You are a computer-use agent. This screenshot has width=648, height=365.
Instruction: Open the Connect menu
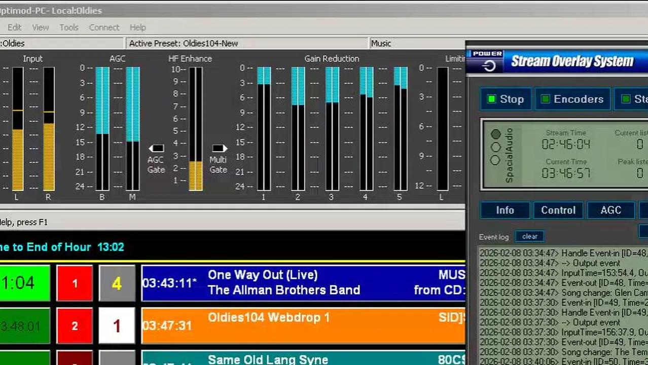104,27
